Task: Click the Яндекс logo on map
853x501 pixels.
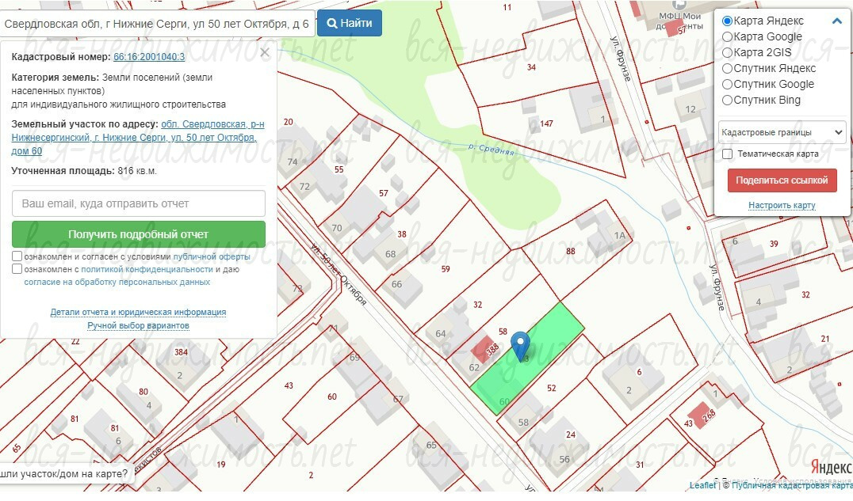Action: pos(831,467)
